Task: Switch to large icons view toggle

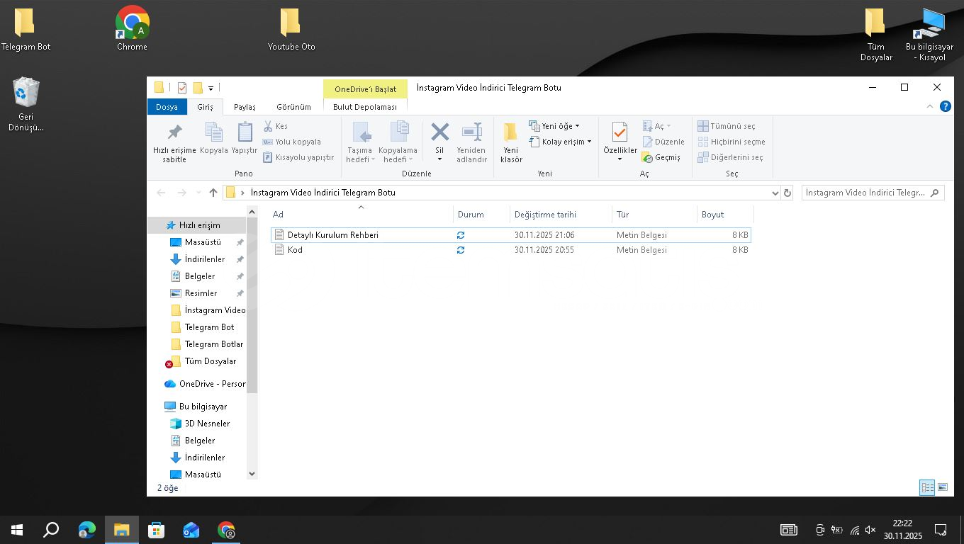Action: (x=943, y=487)
